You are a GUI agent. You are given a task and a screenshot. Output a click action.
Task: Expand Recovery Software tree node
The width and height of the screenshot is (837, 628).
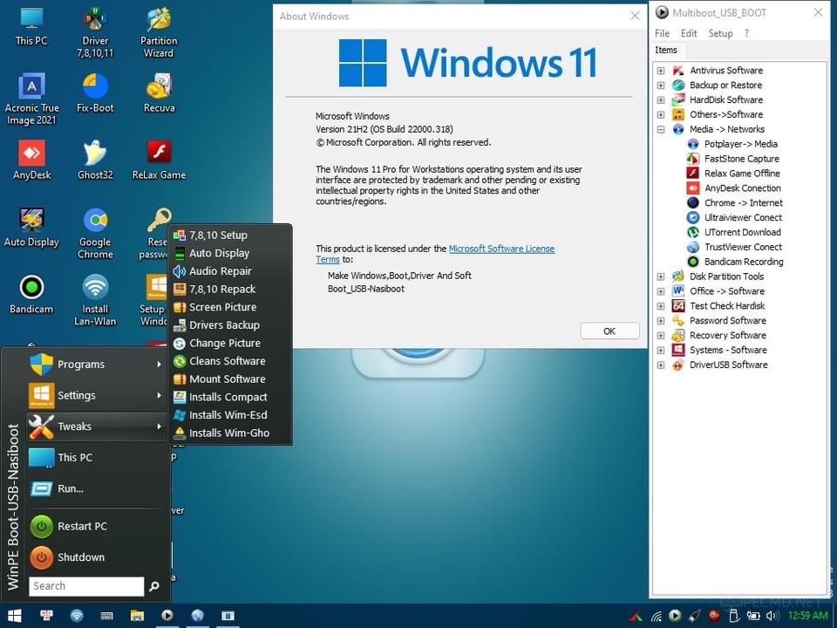[x=661, y=335]
